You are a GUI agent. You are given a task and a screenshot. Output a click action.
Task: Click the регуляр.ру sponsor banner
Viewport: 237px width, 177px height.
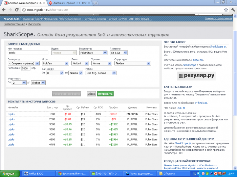[x=196, y=76]
